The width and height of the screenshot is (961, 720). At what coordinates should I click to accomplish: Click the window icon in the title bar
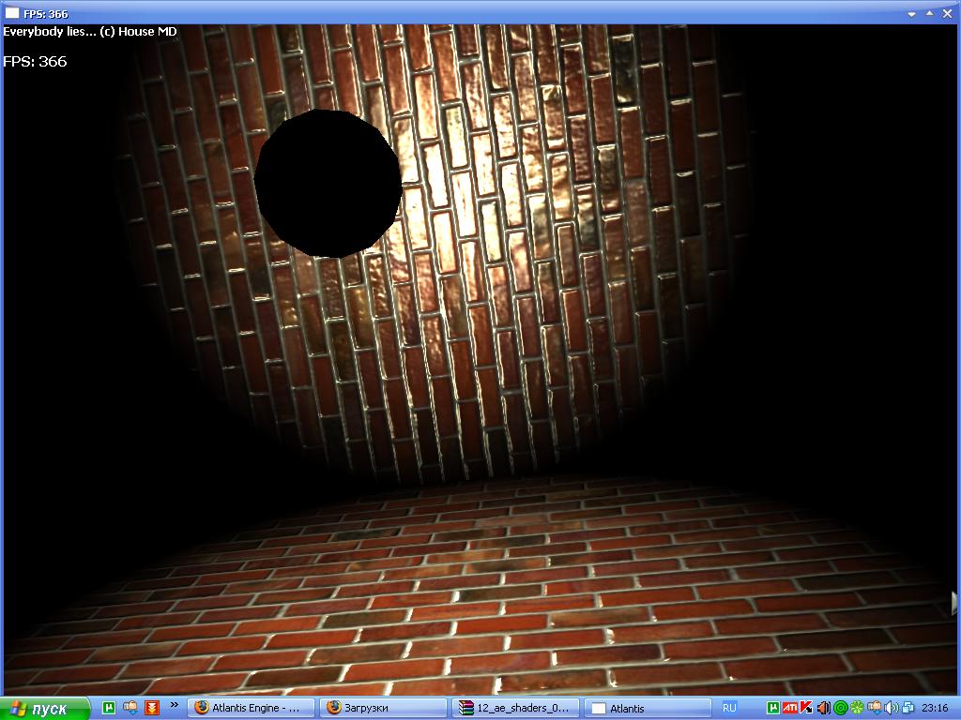(11, 14)
